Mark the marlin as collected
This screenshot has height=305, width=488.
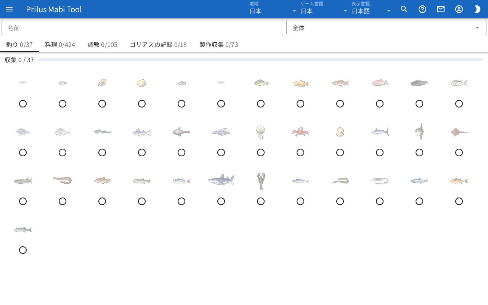[380, 152]
